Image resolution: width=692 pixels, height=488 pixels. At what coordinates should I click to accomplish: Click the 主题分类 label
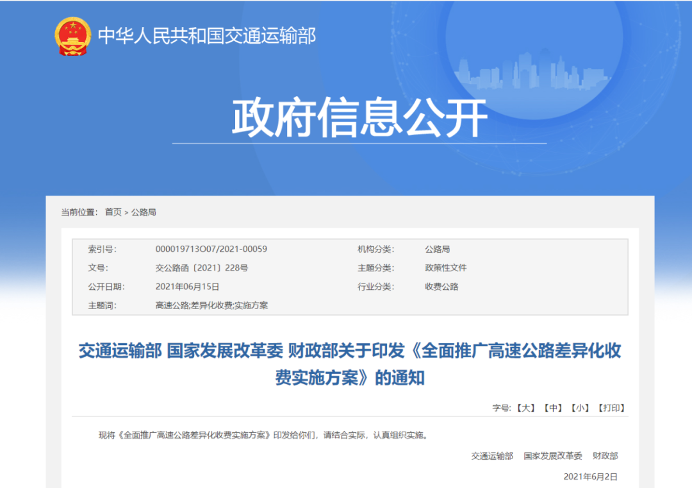click(375, 268)
